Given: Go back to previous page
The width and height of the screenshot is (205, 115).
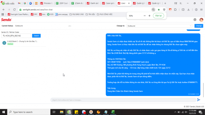Looking at the screenshot, I should coord(3,10).
